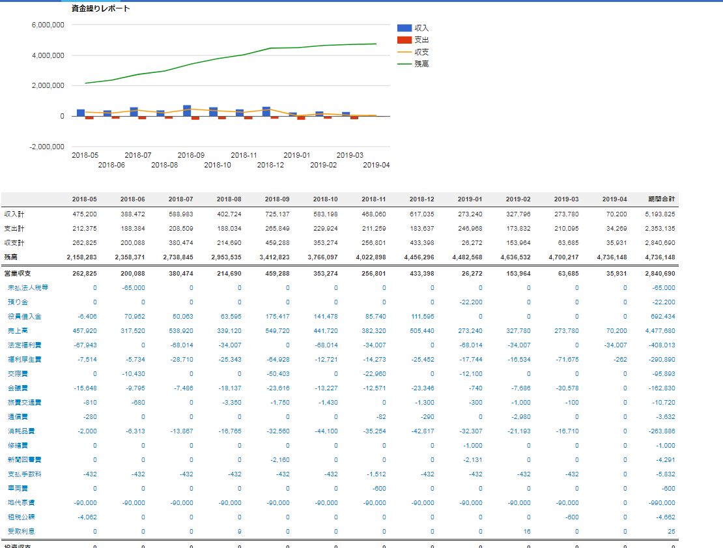The image size is (723, 548).
Task: Click the 支払手数料 account link
Action: [24, 474]
